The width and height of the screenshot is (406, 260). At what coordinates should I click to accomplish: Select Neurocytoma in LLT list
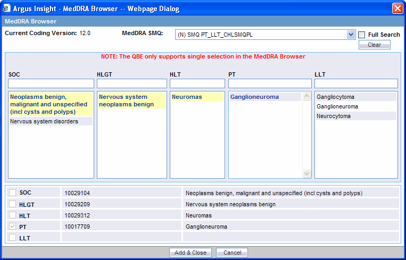pos(356,116)
